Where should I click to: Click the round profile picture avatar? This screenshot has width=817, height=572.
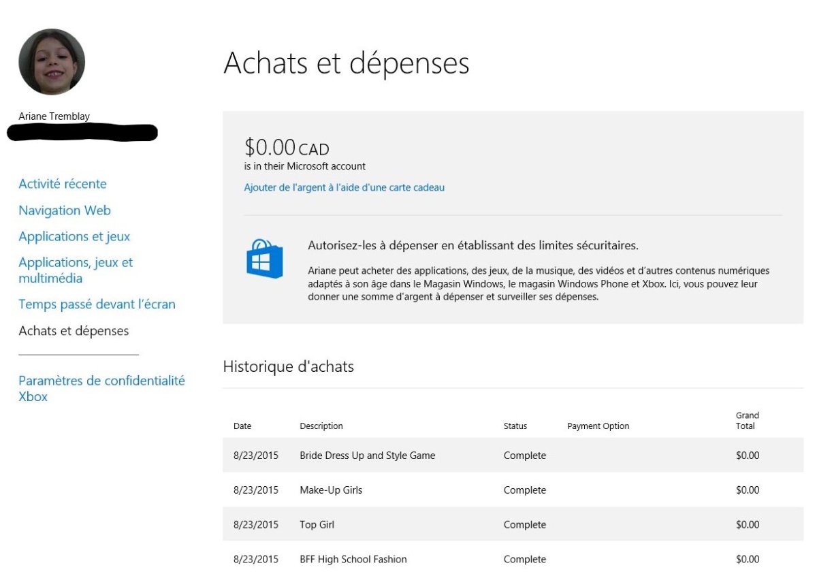[52, 62]
